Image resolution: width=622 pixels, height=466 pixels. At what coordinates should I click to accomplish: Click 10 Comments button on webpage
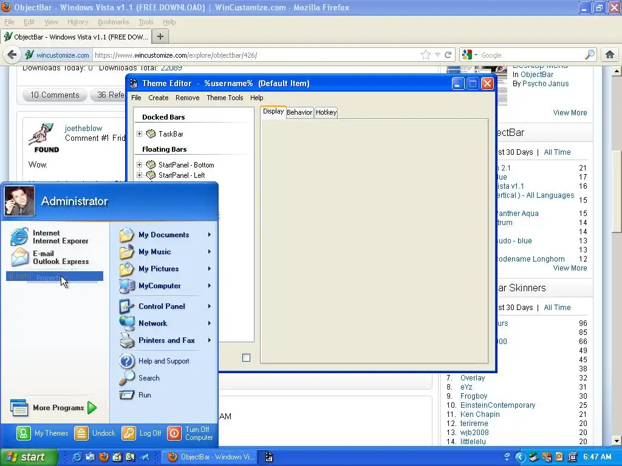coord(55,95)
